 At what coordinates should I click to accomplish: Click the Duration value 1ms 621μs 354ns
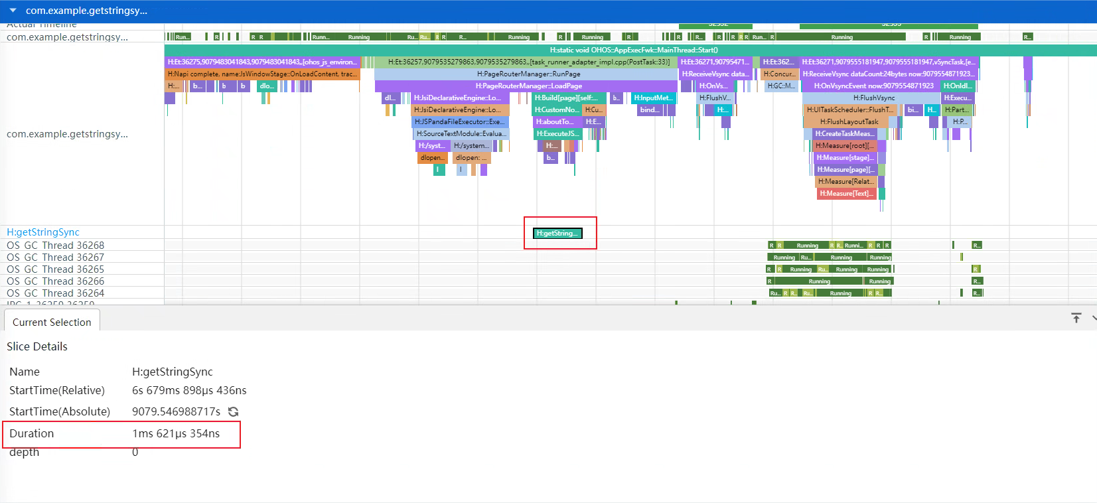coord(176,434)
